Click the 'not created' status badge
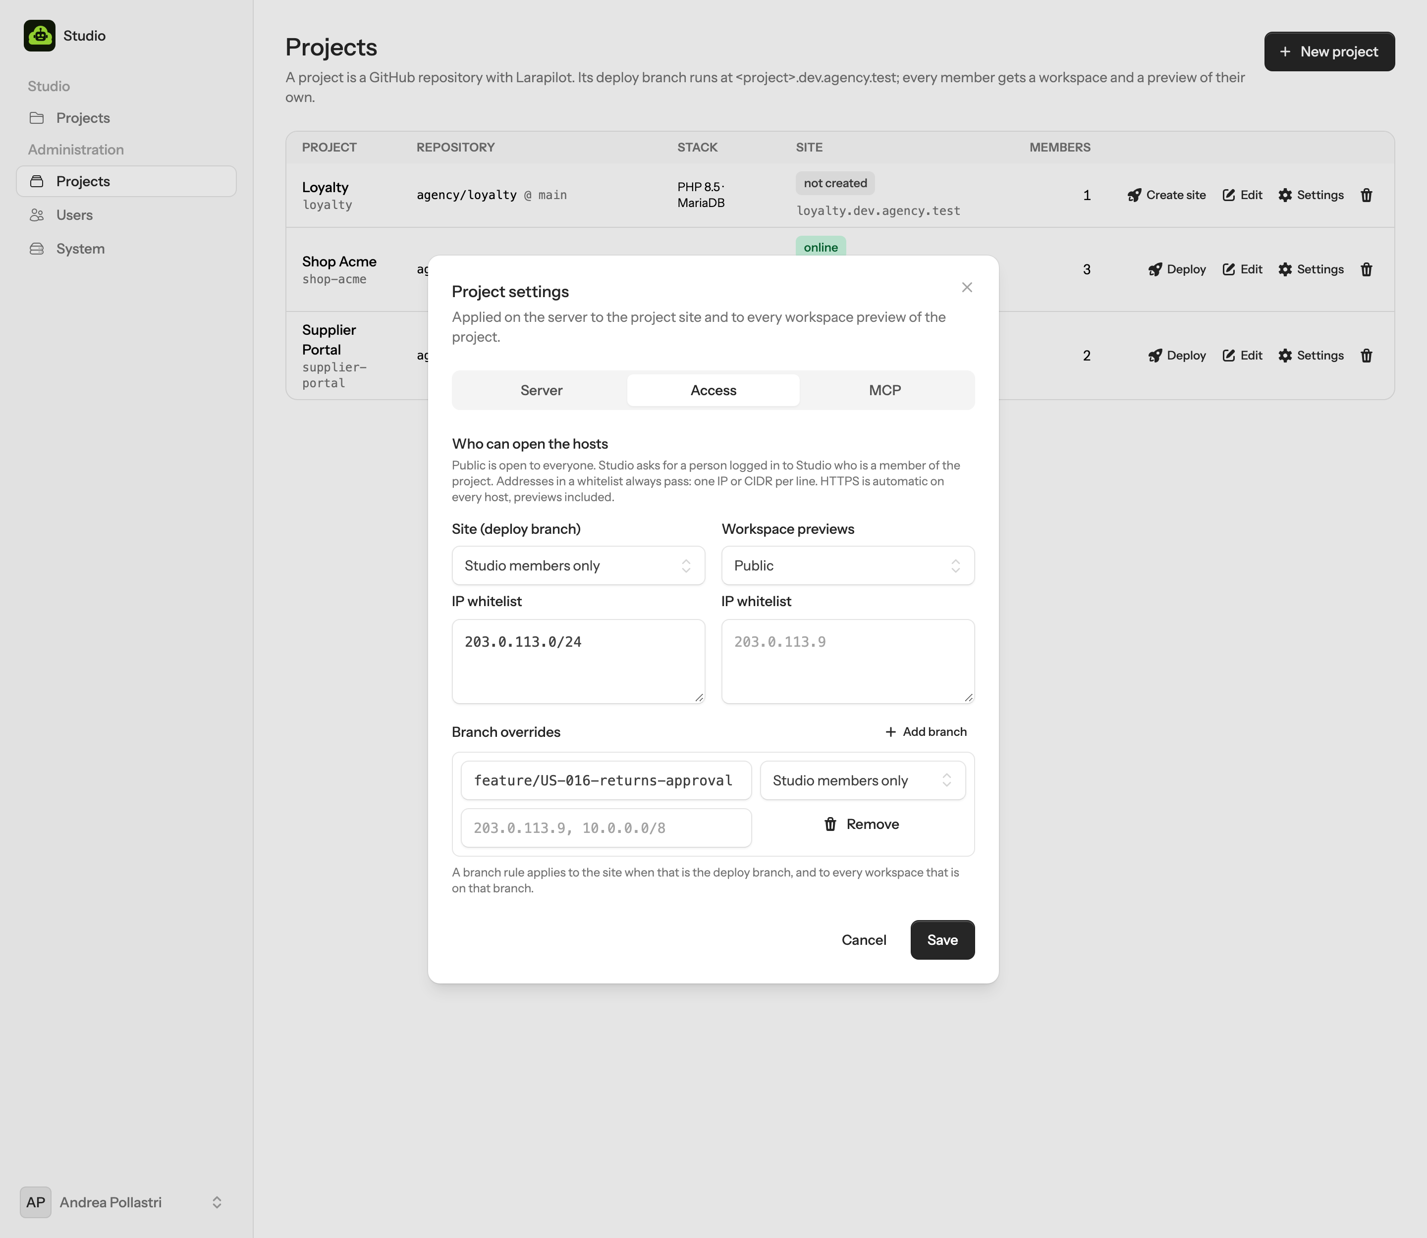The width and height of the screenshot is (1427, 1238). click(835, 183)
